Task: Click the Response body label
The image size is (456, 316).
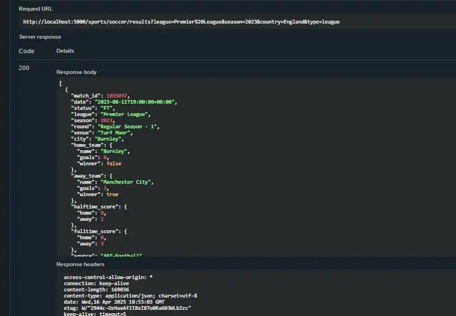Action: coord(76,72)
